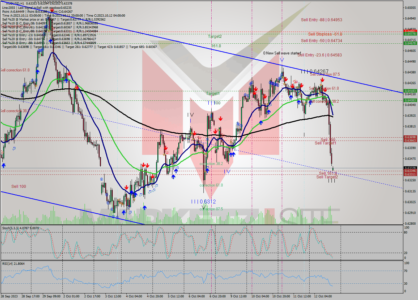The height and width of the screenshot is (300, 418).
Task: Click the 'Sell 161.8' label
Action: pos(328,173)
